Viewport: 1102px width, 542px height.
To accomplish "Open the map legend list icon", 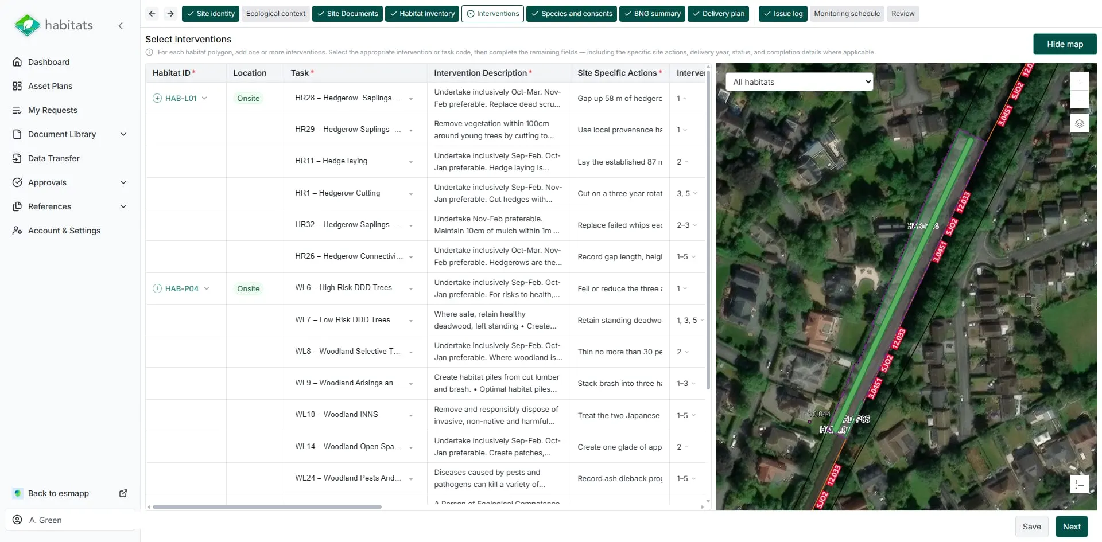I will tap(1080, 484).
